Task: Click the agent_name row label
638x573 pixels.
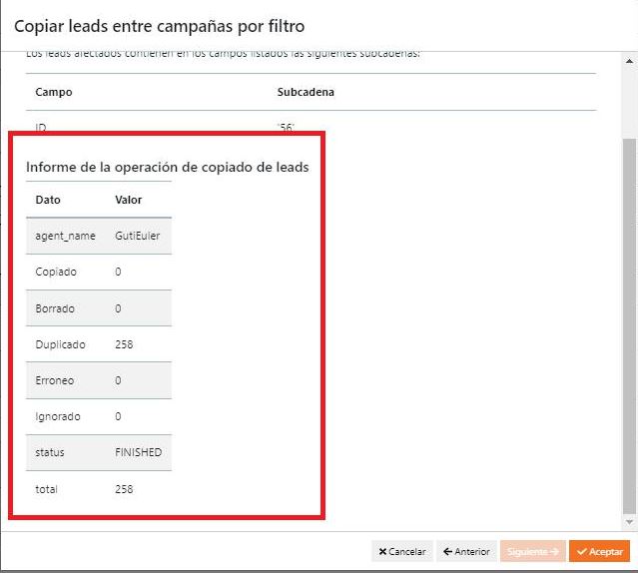Action: tap(66, 236)
